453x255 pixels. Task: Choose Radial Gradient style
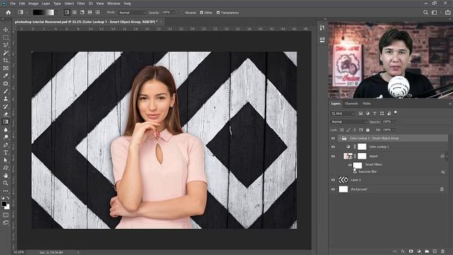(74, 13)
